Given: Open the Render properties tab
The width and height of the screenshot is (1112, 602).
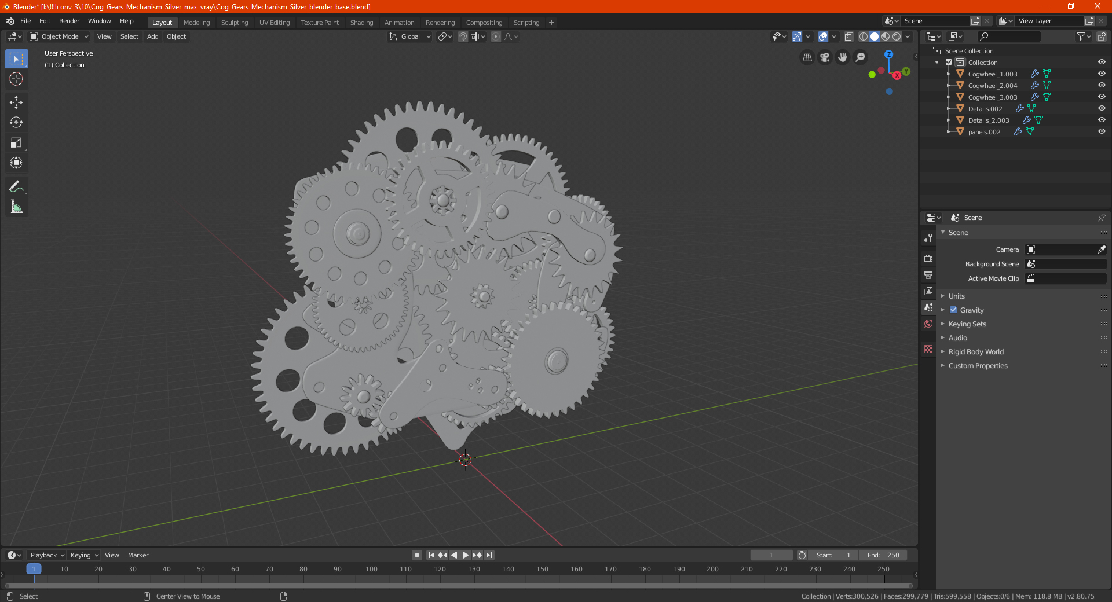Looking at the screenshot, I should click(x=928, y=258).
